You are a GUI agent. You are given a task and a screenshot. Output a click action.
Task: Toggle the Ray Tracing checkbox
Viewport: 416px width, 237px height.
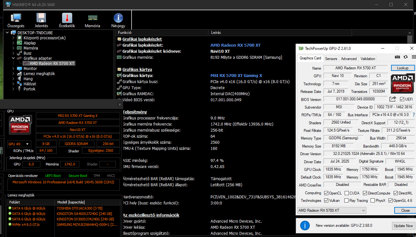[346, 201]
